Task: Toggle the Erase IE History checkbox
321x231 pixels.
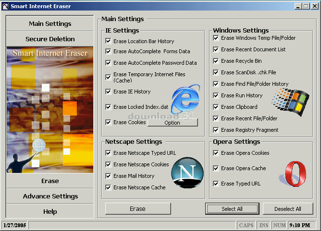Action: pos(108,92)
